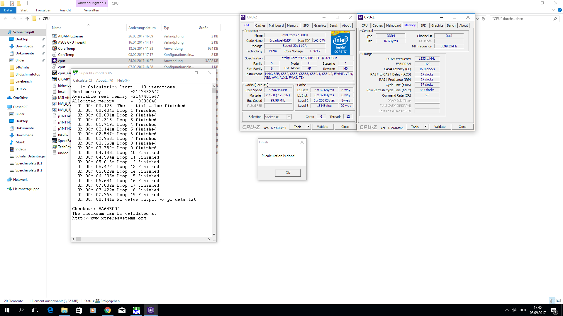Open the Action Center notifications
Screen dimensions: 563x316
click(554, 310)
